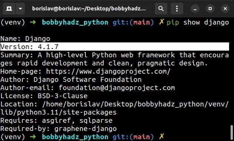Click the Requires: asgiref, sqlparse line
Viewport: 234px width, 141px height.
pos(56,121)
